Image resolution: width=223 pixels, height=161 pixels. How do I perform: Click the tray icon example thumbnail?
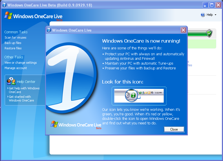click(x=139, y=96)
